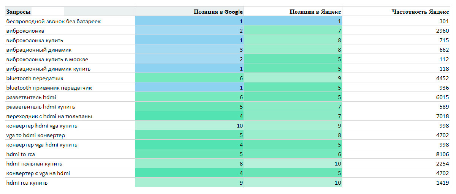Select the frequency cell 7018
The width and height of the screenshot is (456, 194).
(396, 116)
